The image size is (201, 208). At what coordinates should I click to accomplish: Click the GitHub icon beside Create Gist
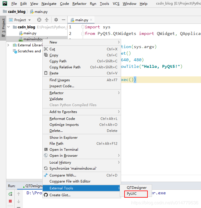(46, 195)
